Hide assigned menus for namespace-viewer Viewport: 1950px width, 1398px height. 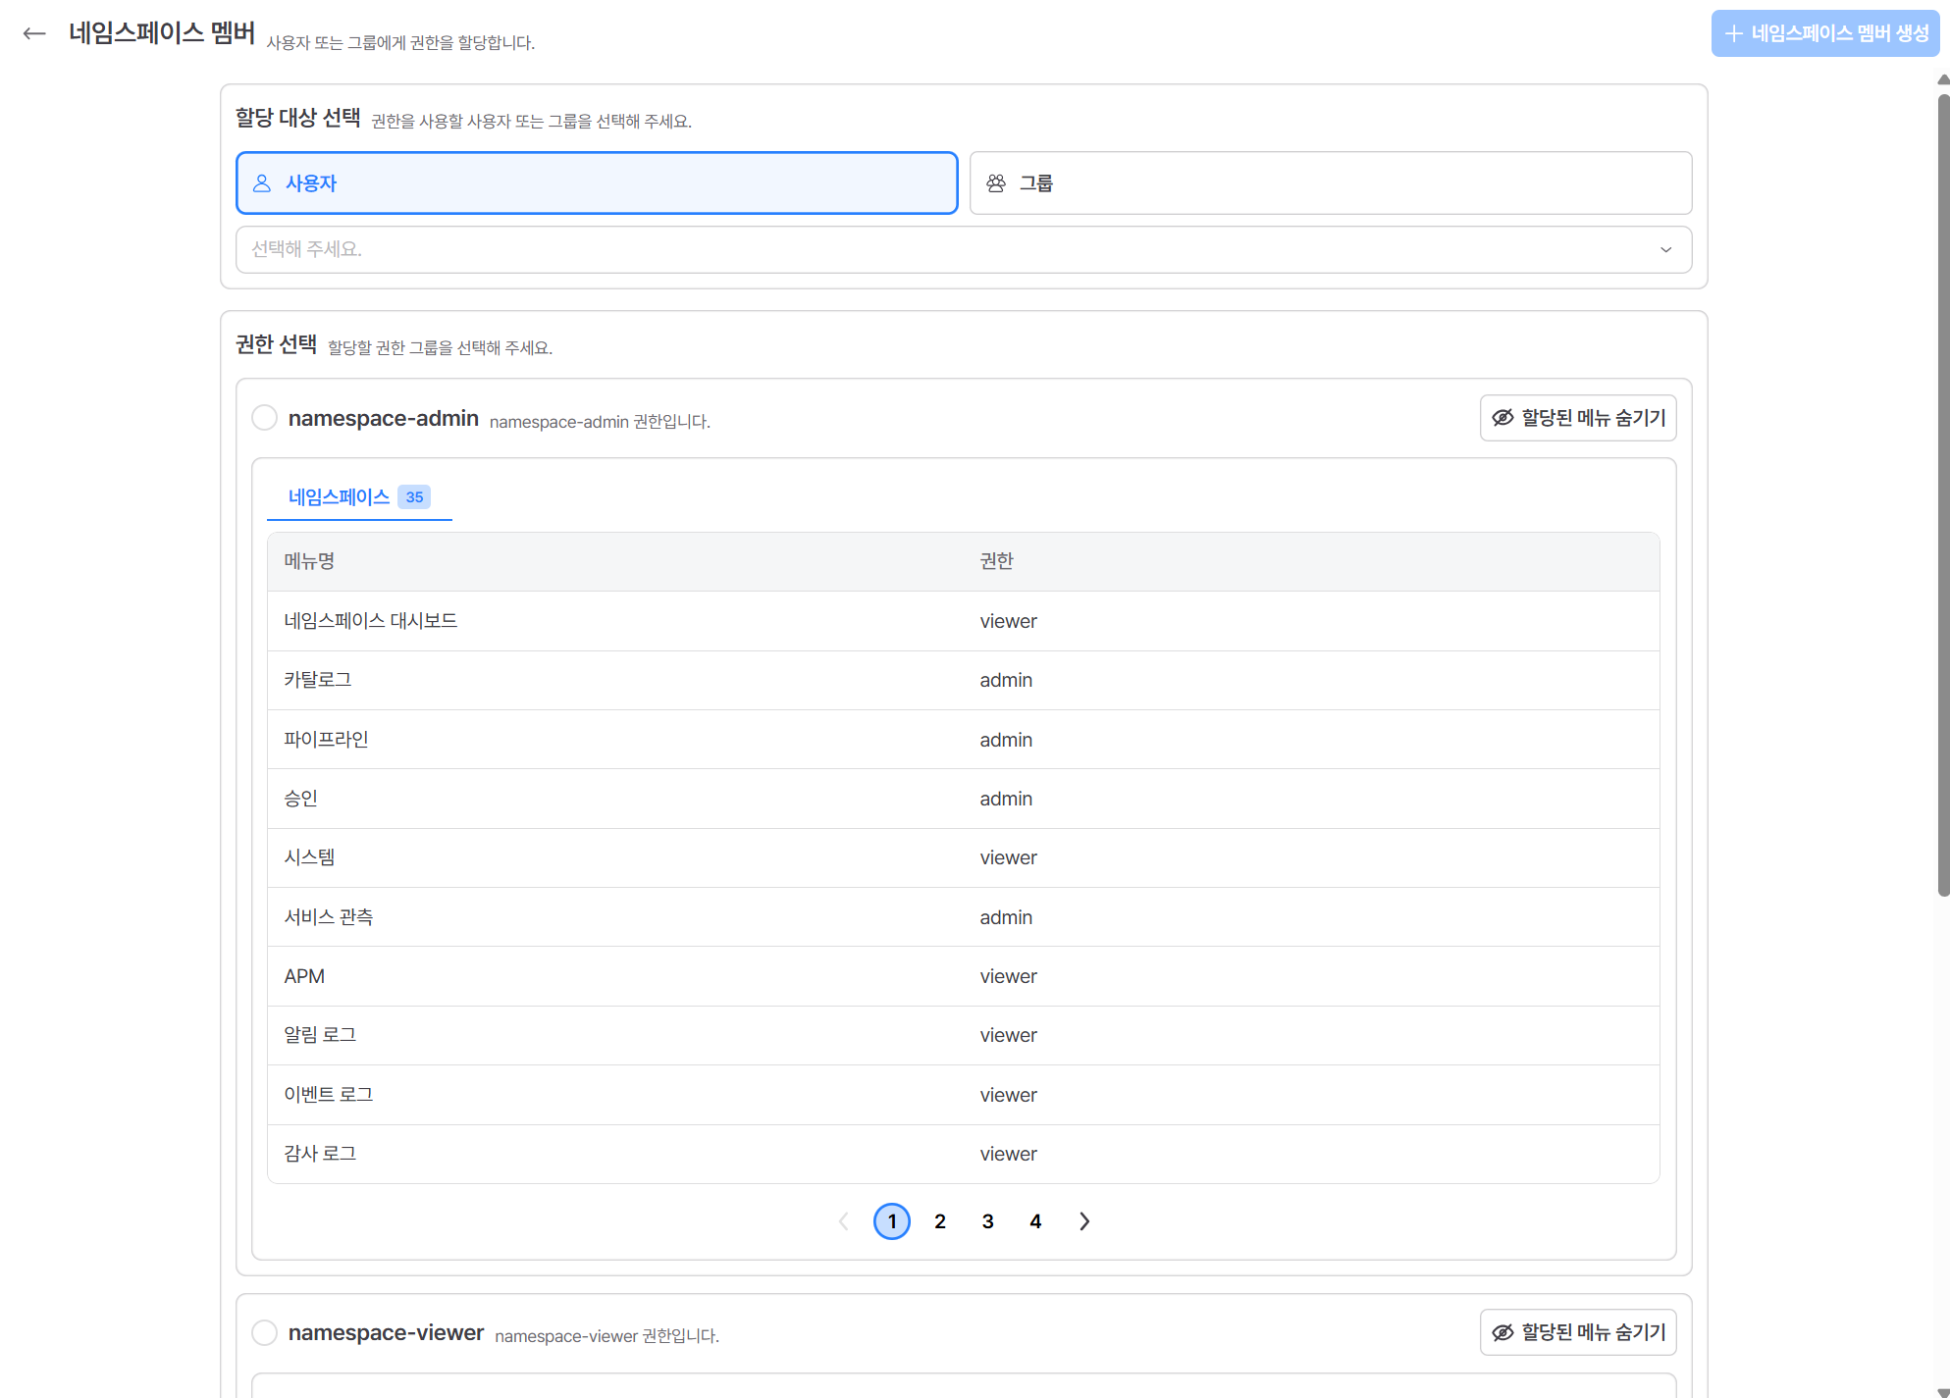click(1578, 1332)
